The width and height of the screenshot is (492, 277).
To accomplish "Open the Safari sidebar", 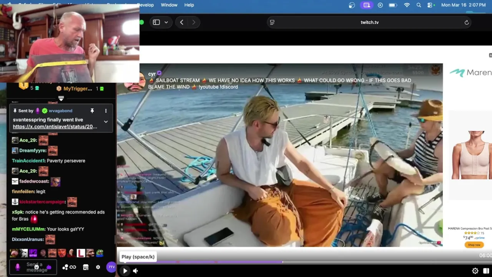I will [156, 22].
